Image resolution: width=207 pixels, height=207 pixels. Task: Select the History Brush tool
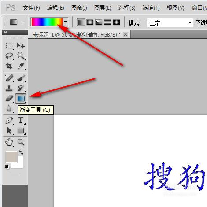pyautogui.click(x=21, y=88)
